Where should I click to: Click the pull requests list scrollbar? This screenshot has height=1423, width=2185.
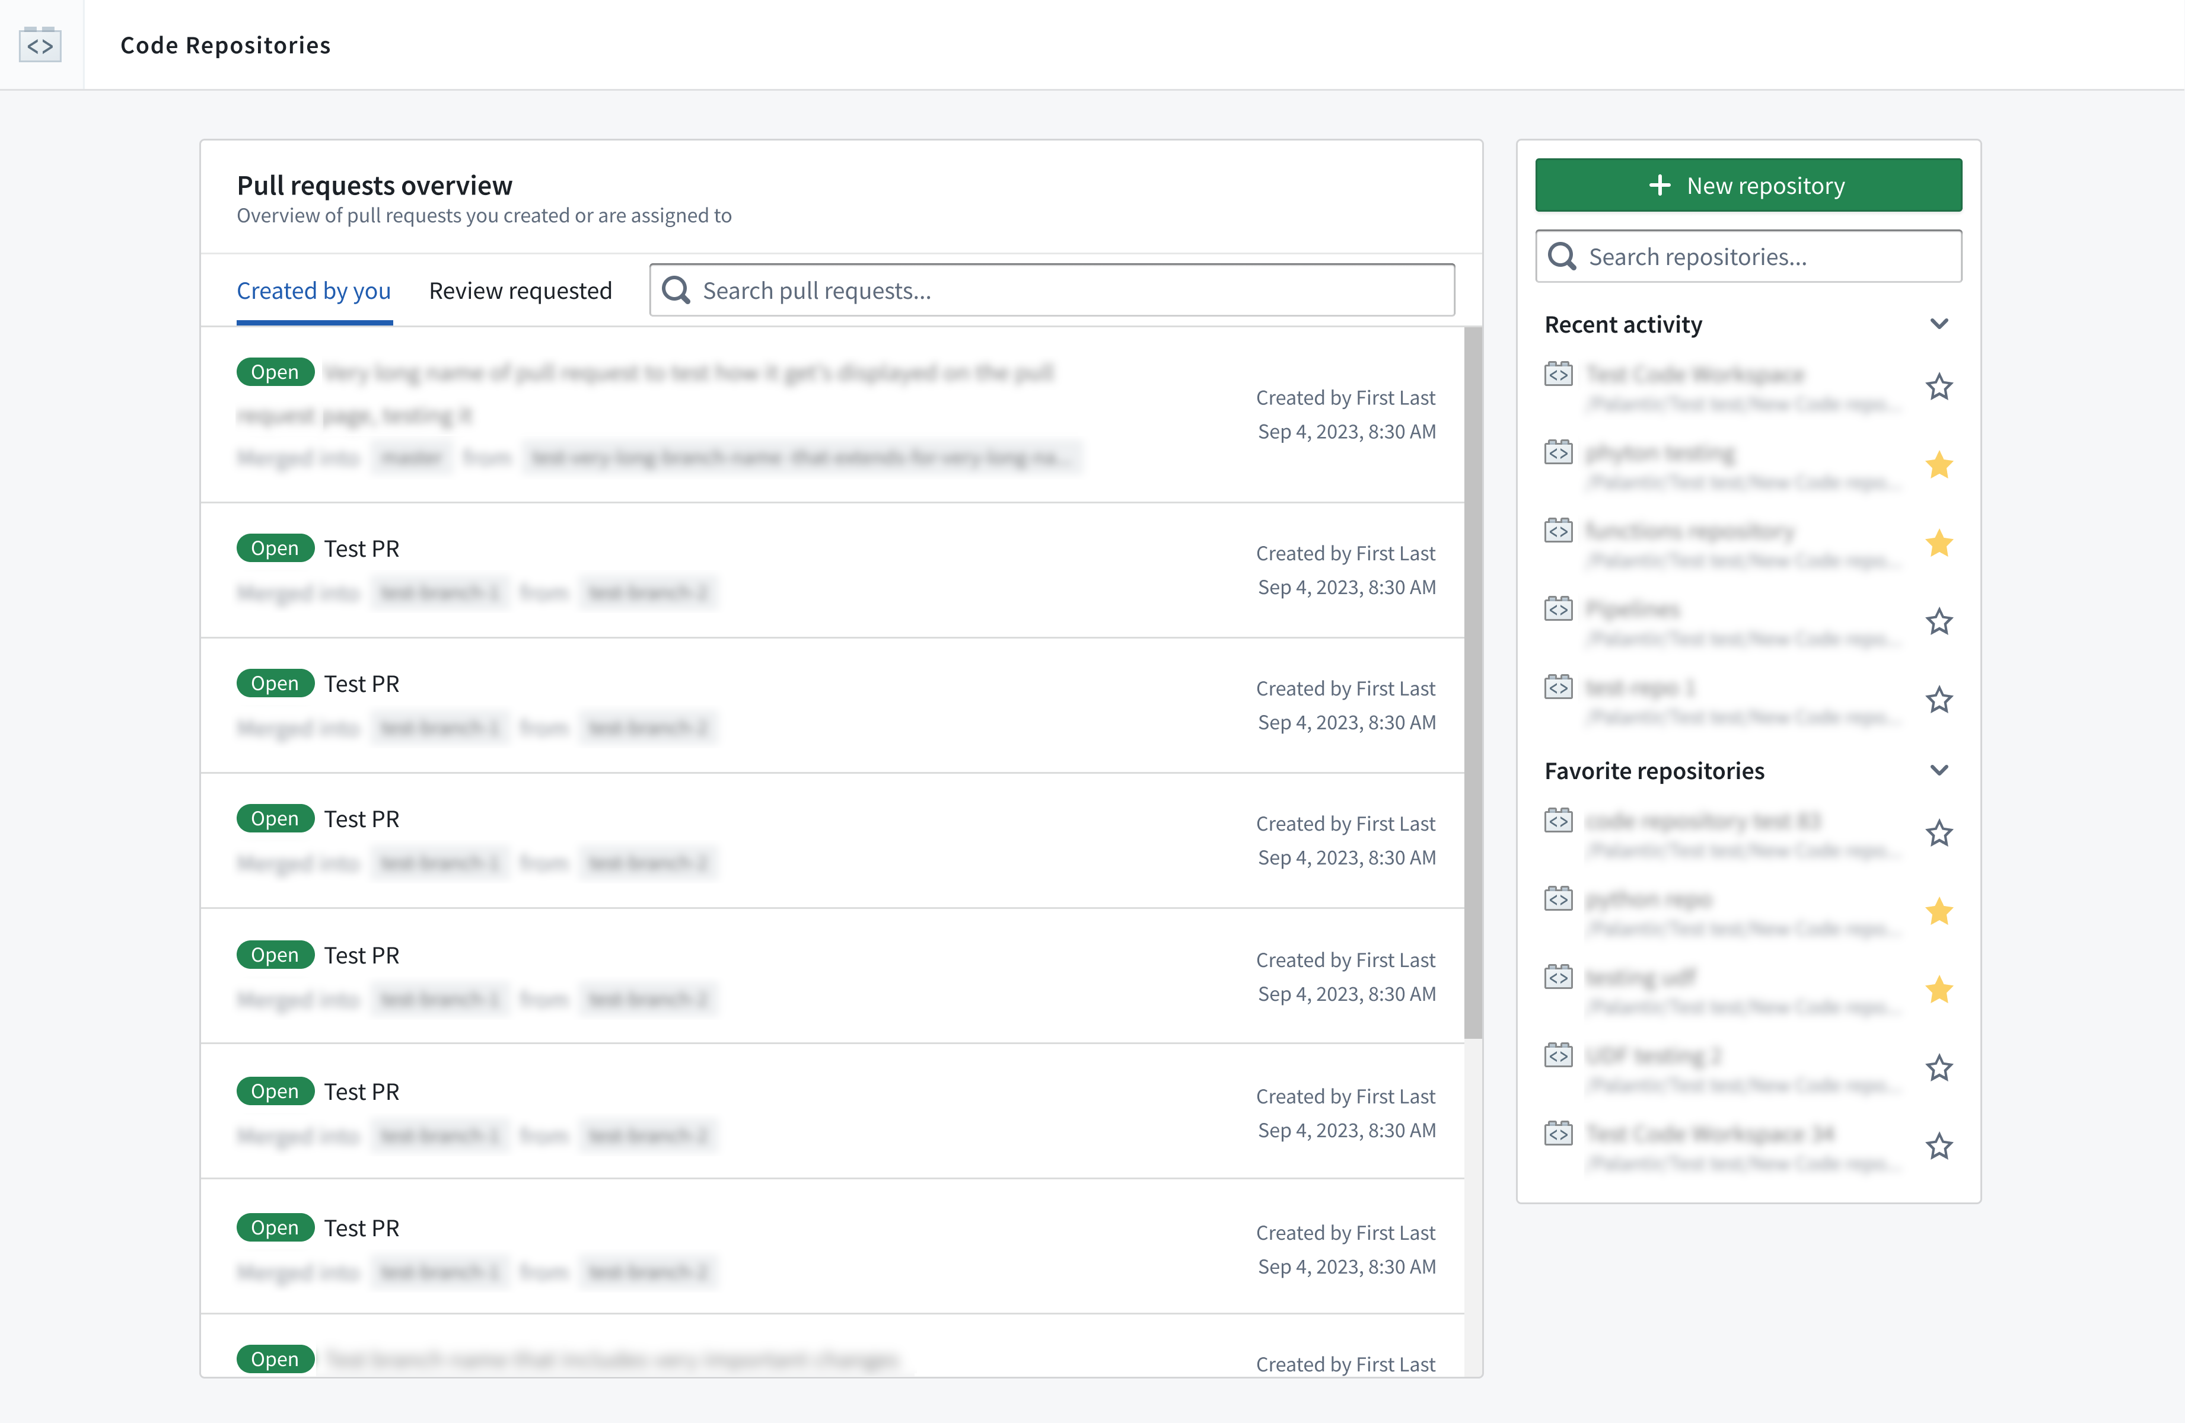(x=1473, y=683)
